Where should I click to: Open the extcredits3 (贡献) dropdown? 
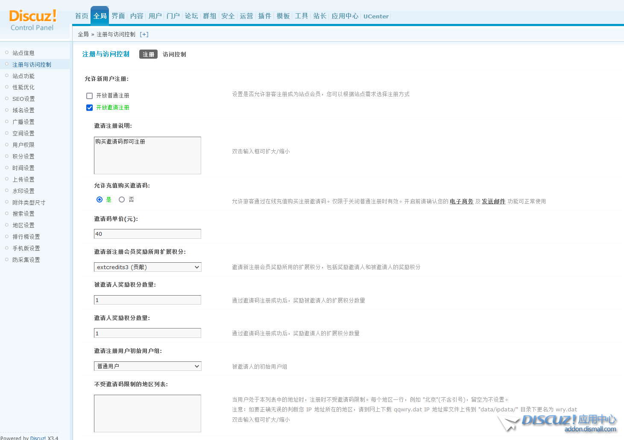(x=147, y=267)
